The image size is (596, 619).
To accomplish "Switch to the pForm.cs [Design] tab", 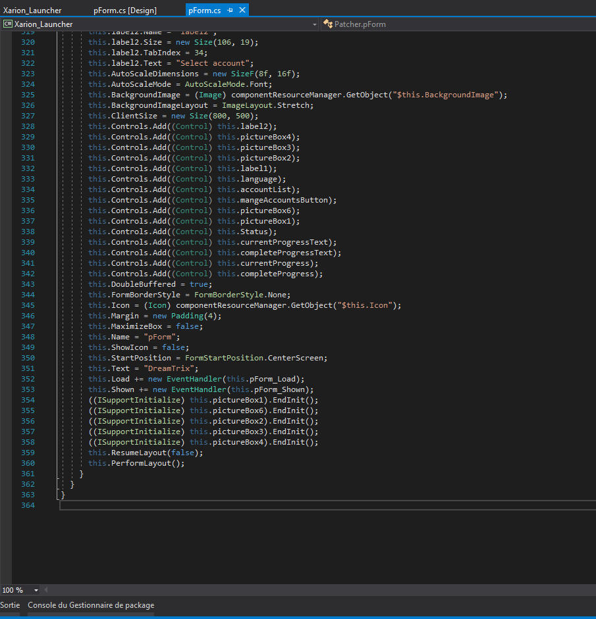I will [125, 11].
